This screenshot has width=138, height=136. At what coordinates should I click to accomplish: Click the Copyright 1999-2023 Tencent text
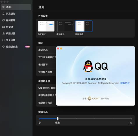pos(90,83)
